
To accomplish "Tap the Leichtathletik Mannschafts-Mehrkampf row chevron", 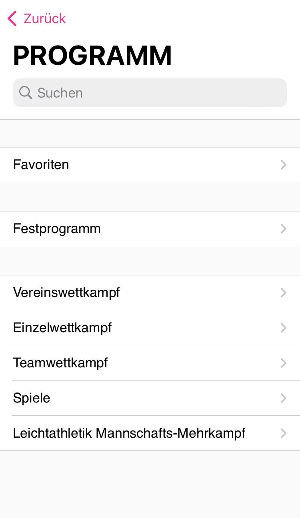I will click(284, 433).
